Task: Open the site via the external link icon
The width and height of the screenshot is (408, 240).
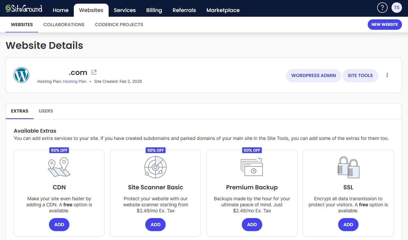Action: pos(94,72)
